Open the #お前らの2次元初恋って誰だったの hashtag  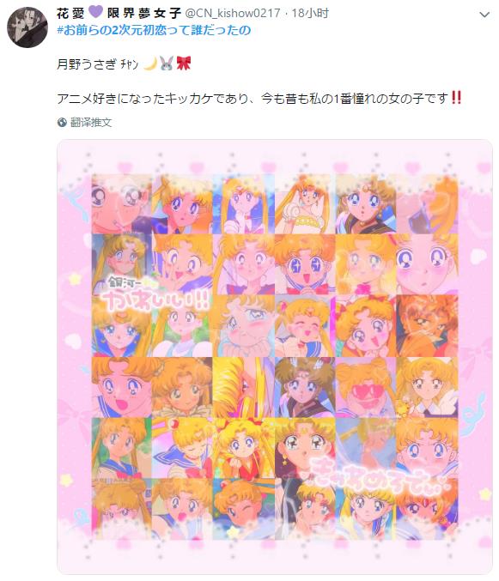[x=155, y=30]
